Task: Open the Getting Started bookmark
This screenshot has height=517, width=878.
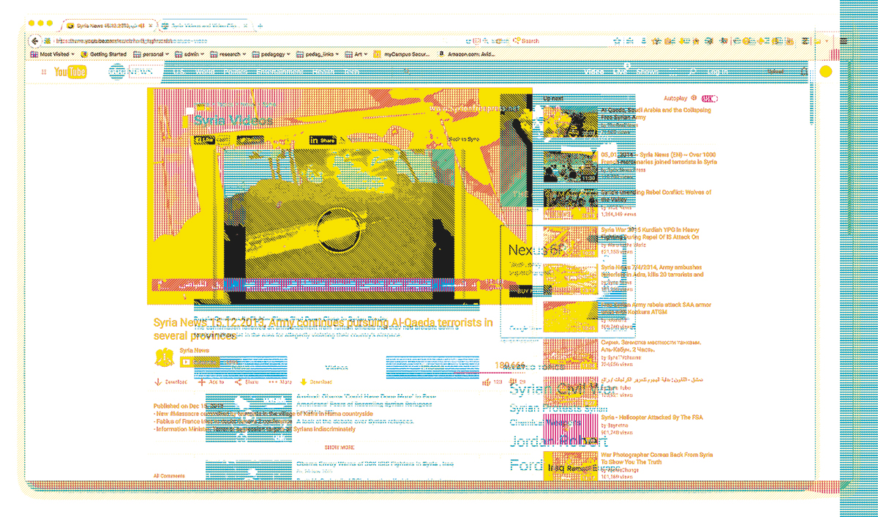Action: [103, 54]
